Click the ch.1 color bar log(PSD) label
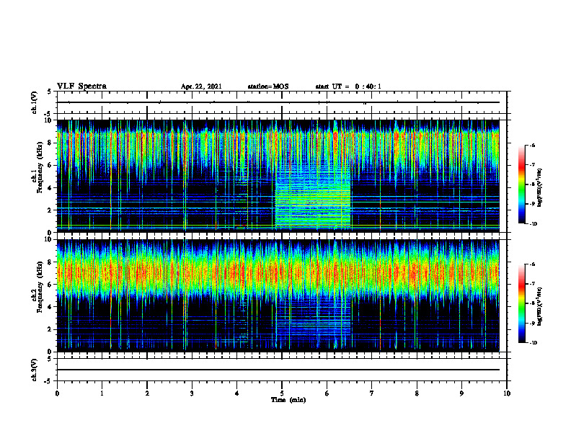Screen dimensions: 571x441 click(540, 188)
